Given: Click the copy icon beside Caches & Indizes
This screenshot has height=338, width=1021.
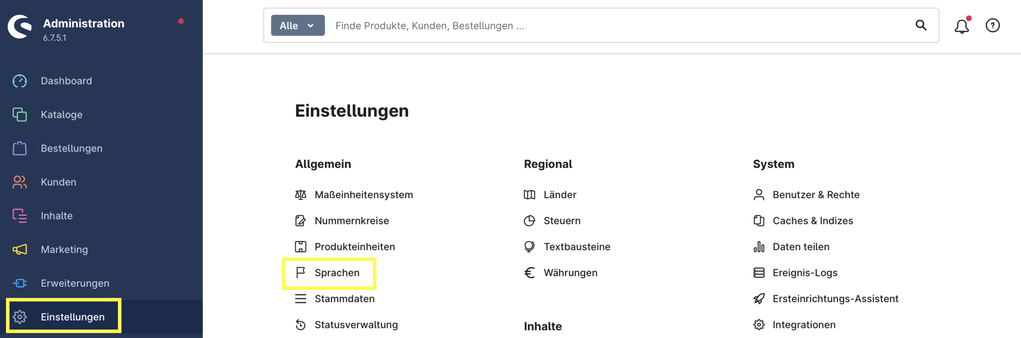Looking at the screenshot, I should (759, 221).
